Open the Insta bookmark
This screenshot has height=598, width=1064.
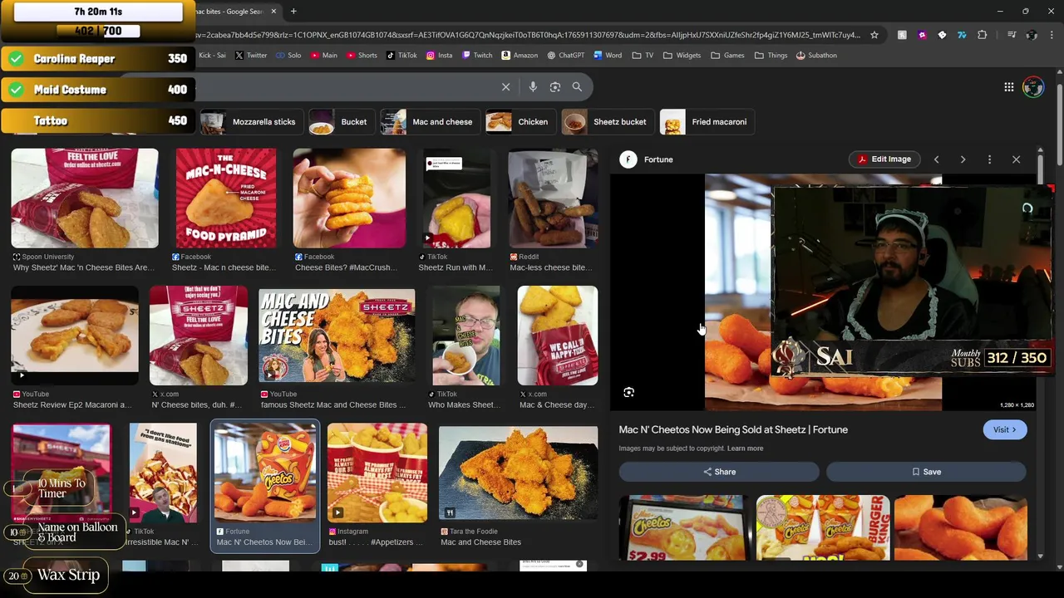[x=440, y=56]
